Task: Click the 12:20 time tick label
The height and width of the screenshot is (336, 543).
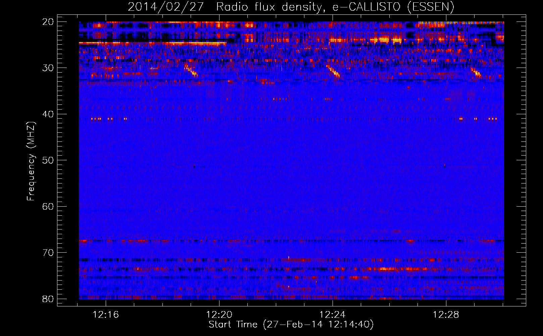Action: [x=219, y=315]
